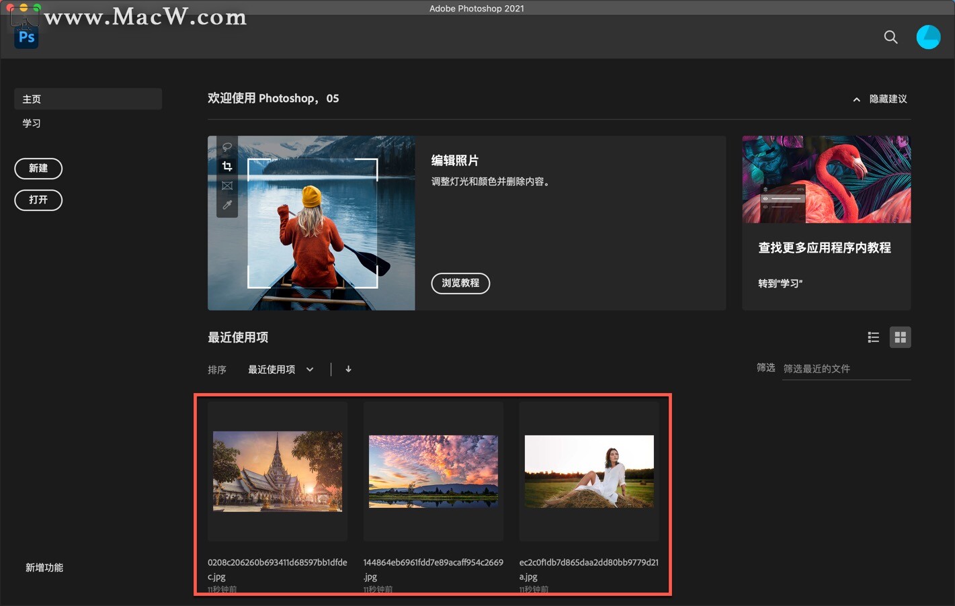Click the eyedropper icon on tutorial image
955x606 pixels.
coord(227,205)
